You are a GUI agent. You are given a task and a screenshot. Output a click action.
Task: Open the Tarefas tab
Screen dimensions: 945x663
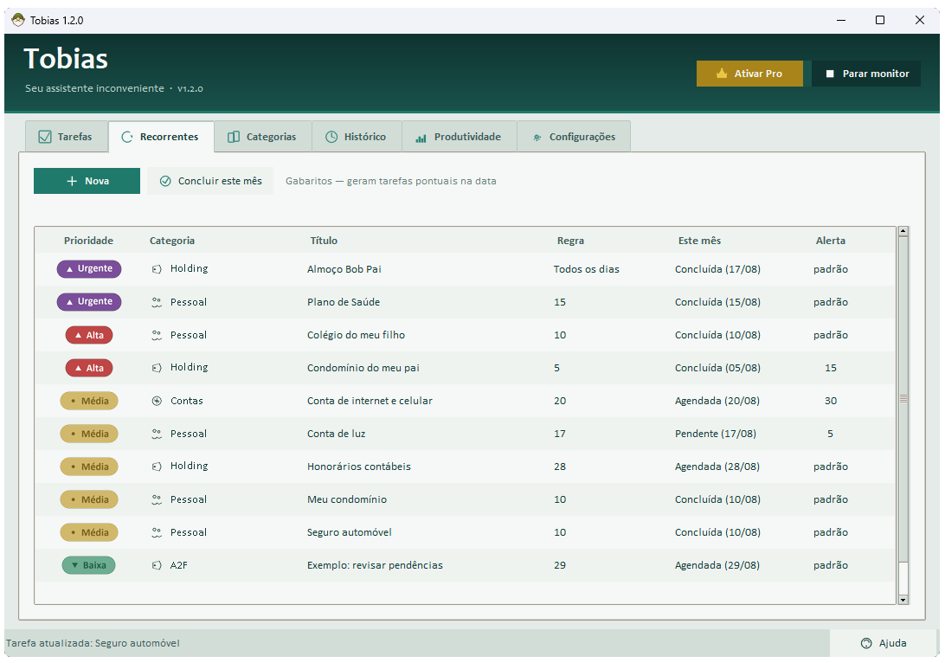coord(67,137)
